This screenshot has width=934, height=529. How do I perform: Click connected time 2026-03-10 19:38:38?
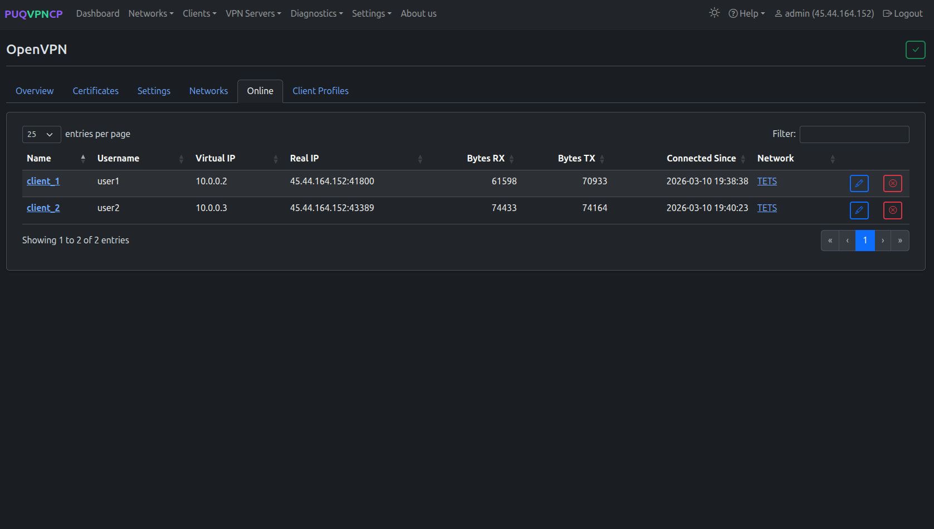707,181
